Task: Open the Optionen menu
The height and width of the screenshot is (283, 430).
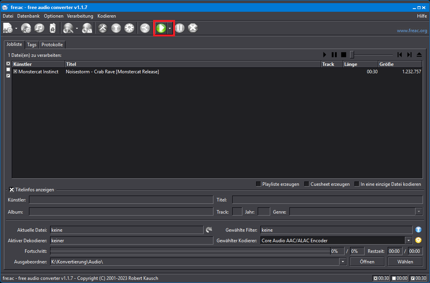Action: 54,16
